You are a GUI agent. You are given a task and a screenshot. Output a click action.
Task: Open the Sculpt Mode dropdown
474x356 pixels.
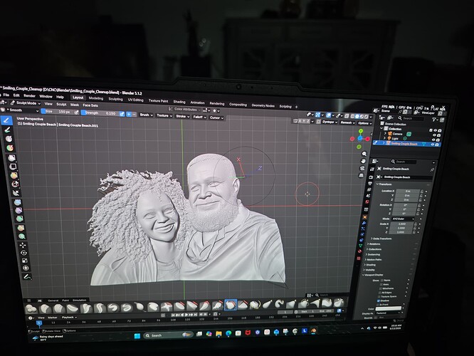[x=26, y=103]
